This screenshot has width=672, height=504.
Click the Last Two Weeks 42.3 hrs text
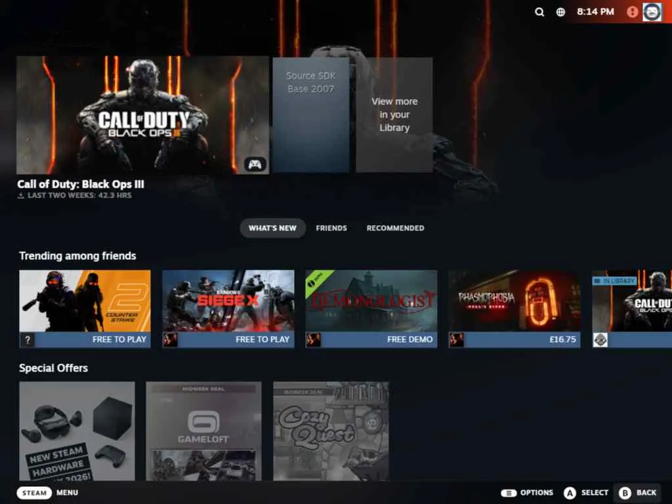tap(79, 196)
